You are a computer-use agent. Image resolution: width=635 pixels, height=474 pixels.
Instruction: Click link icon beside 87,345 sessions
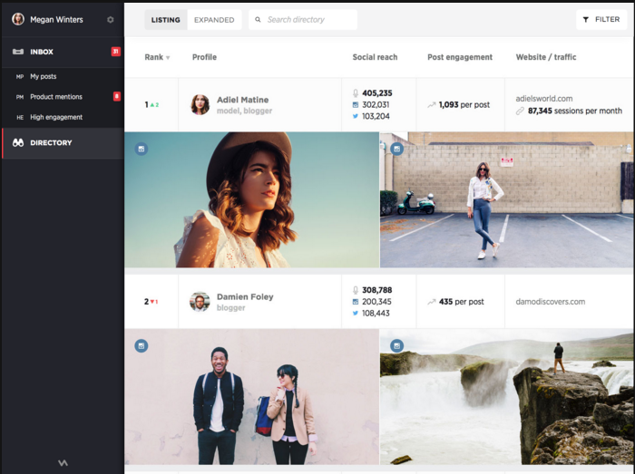point(520,111)
